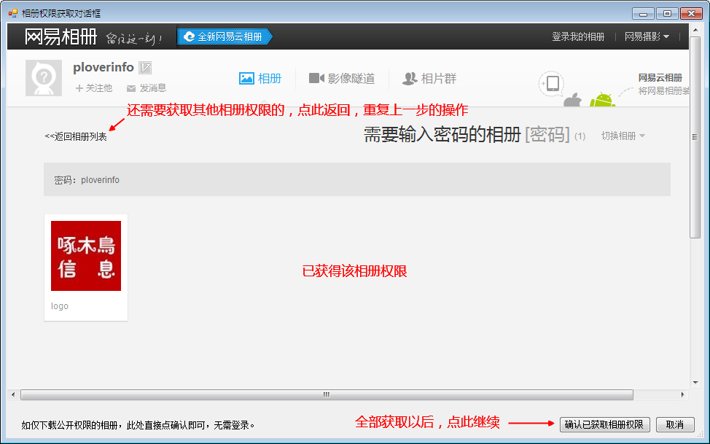Click the horizontal scrollbar right arrow
Viewport: 710px width, 444px height.
[682, 394]
